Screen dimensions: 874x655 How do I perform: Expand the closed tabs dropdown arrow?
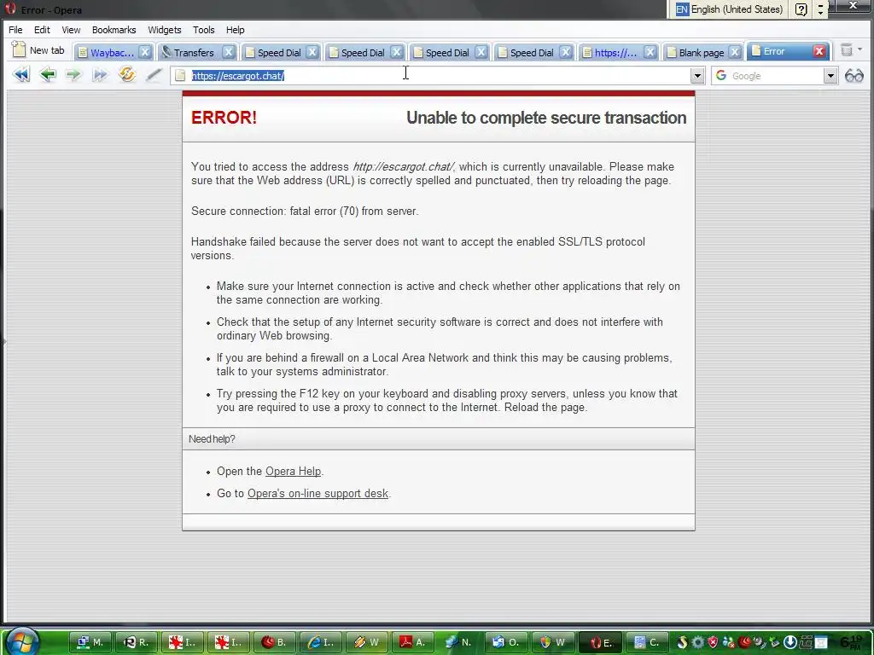(x=859, y=49)
